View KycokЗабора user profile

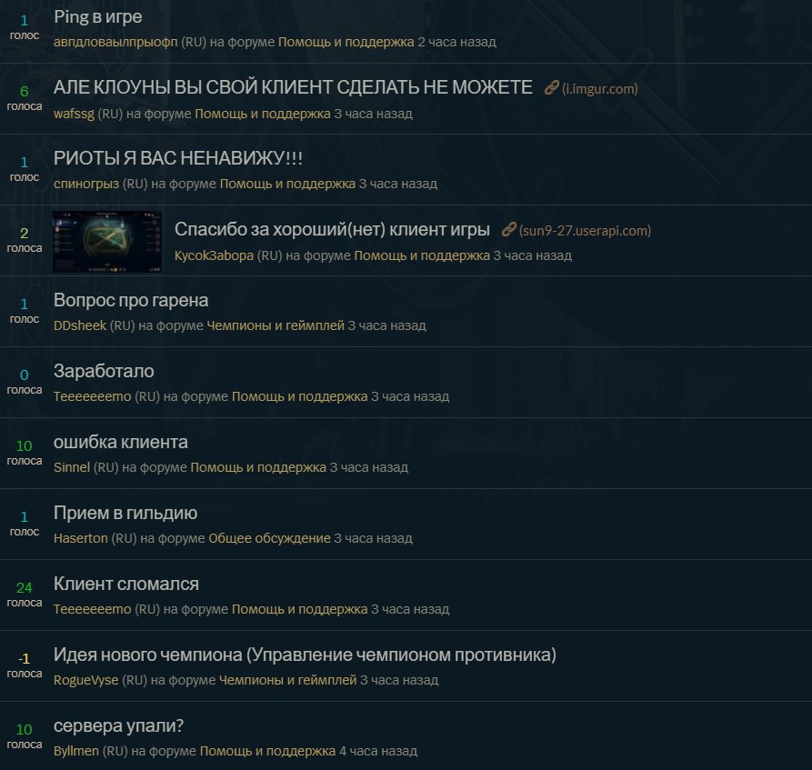214,255
